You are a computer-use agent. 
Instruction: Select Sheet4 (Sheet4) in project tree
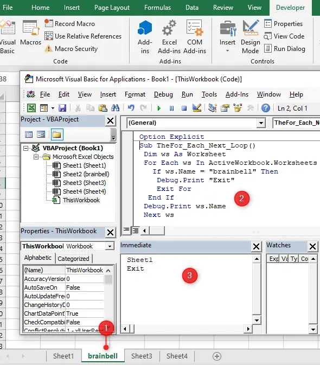coord(79,191)
